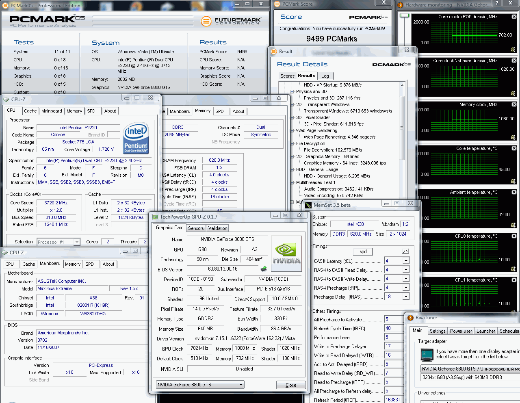Open the Log tab in Result Details
520x403 pixels.
coord(325,76)
